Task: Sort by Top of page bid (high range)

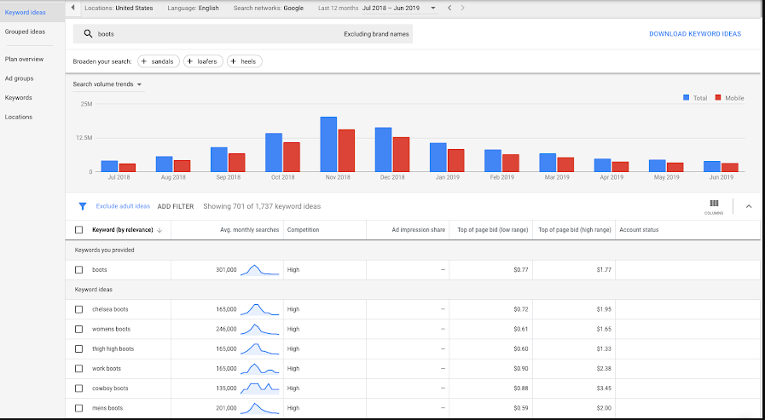Action: (x=575, y=230)
